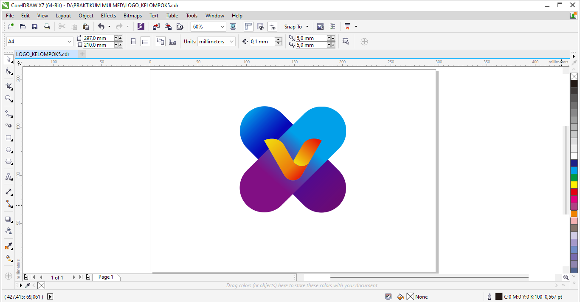This screenshot has width=580, height=302.
Task: Toggle Show Grid button
Action: pyautogui.click(x=260, y=27)
